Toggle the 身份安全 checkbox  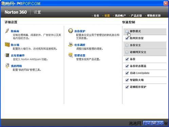click(127, 45)
